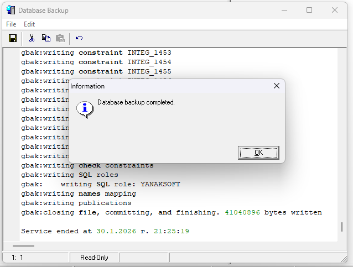Close the Database Backup window
353x267 pixels.
tap(335, 10)
